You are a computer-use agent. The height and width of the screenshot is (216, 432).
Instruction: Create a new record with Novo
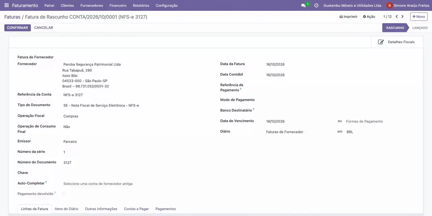[x=419, y=17]
